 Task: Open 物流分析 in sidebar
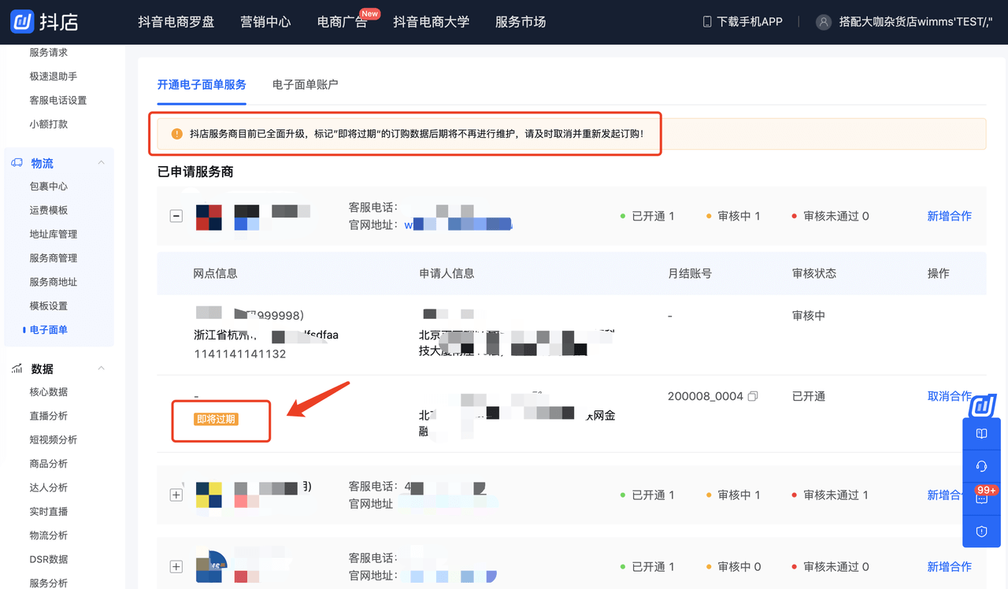pyautogui.click(x=49, y=535)
